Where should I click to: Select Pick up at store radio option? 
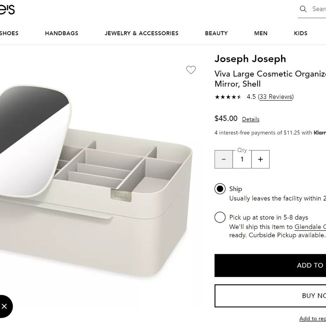(220, 217)
